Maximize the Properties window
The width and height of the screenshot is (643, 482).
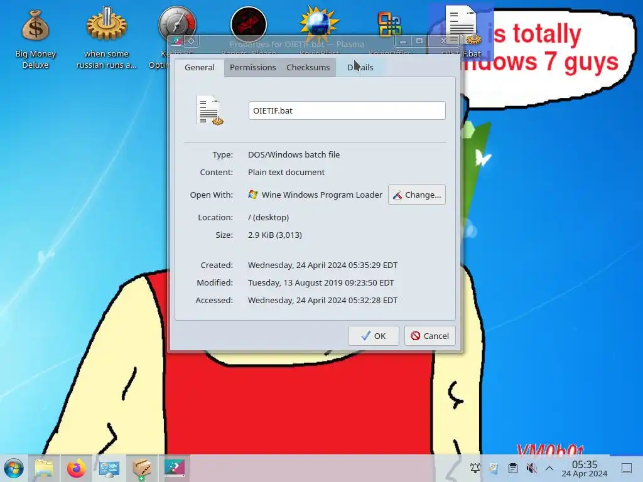tap(419, 41)
